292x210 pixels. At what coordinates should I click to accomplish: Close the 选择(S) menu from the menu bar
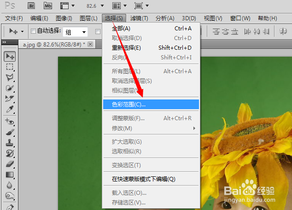(x=114, y=18)
